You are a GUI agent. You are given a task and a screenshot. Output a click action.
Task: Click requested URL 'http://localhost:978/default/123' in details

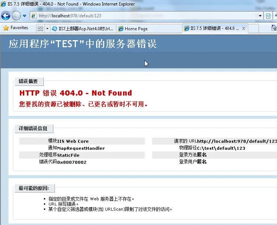tap(237, 141)
